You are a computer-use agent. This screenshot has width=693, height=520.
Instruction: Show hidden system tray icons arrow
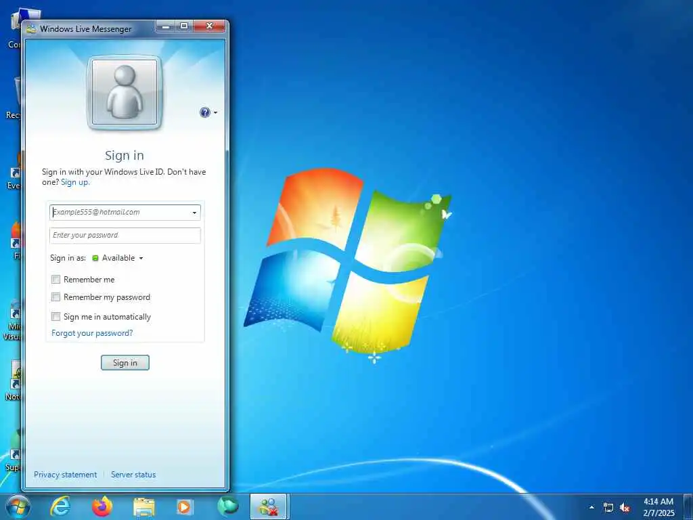click(591, 507)
